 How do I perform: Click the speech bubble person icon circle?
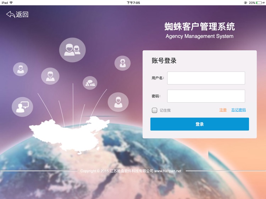22,107
